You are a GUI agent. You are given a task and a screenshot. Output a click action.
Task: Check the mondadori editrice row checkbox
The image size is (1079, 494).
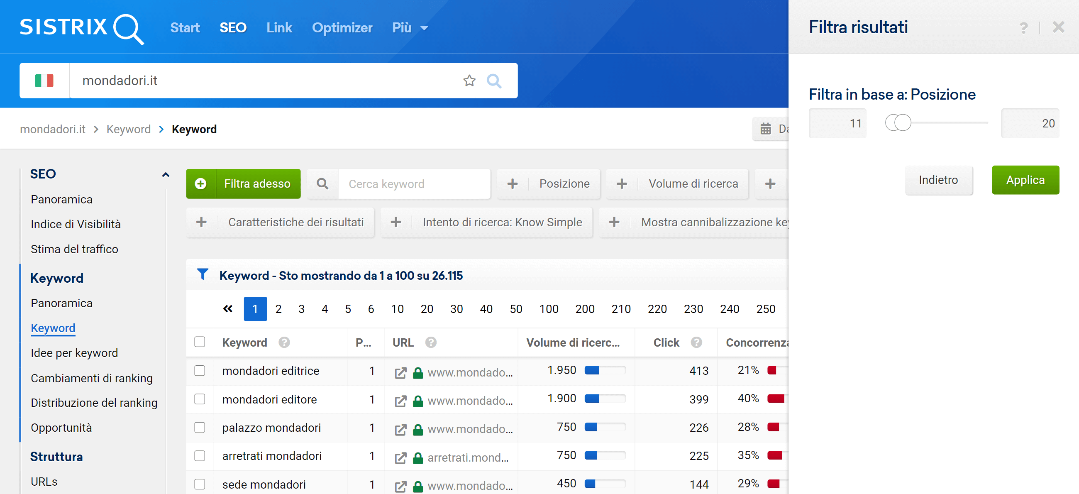(200, 370)
